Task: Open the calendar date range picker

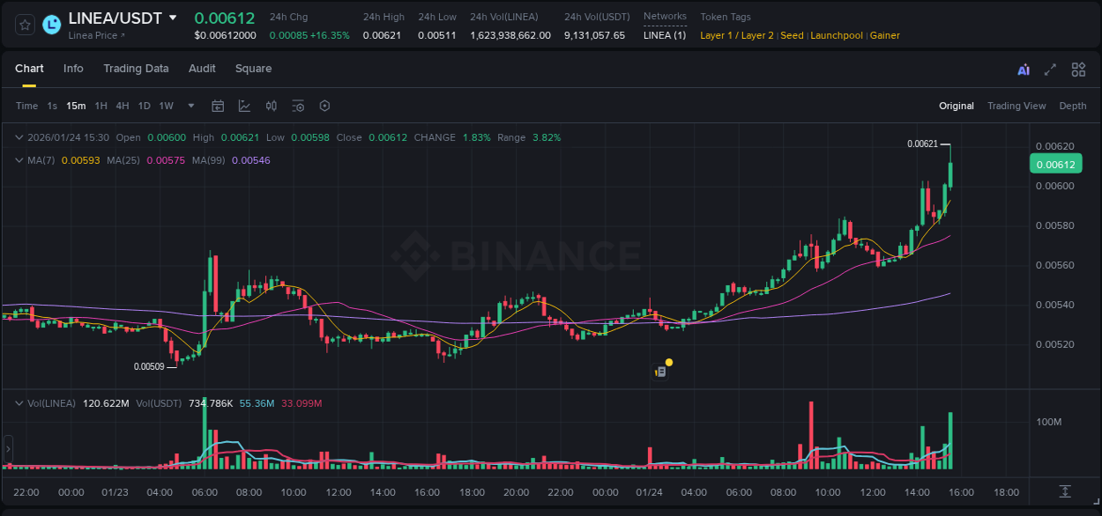Action: point(218,106)
